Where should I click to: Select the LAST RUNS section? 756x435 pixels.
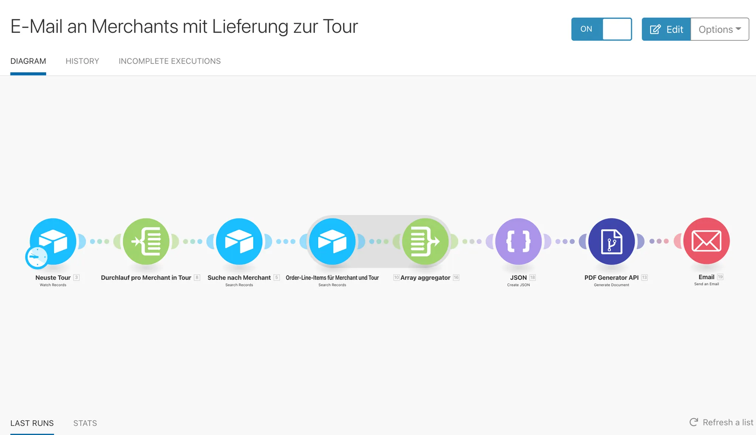(32, 423)
